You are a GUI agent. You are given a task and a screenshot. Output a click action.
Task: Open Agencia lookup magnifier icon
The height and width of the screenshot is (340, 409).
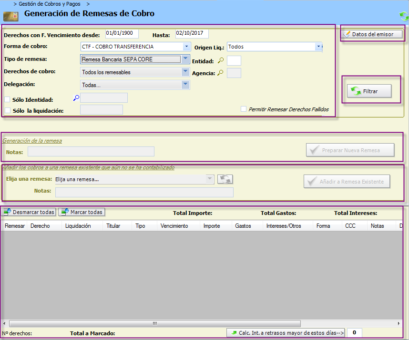[220, 73]
